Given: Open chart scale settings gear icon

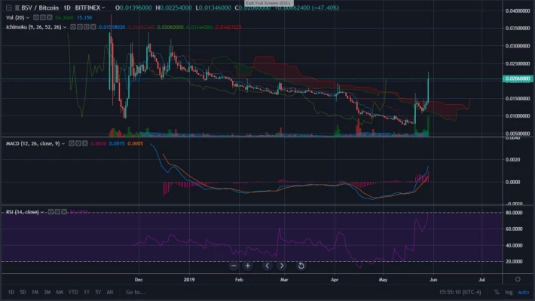Looking at the screenshot, I should (518, 279).
